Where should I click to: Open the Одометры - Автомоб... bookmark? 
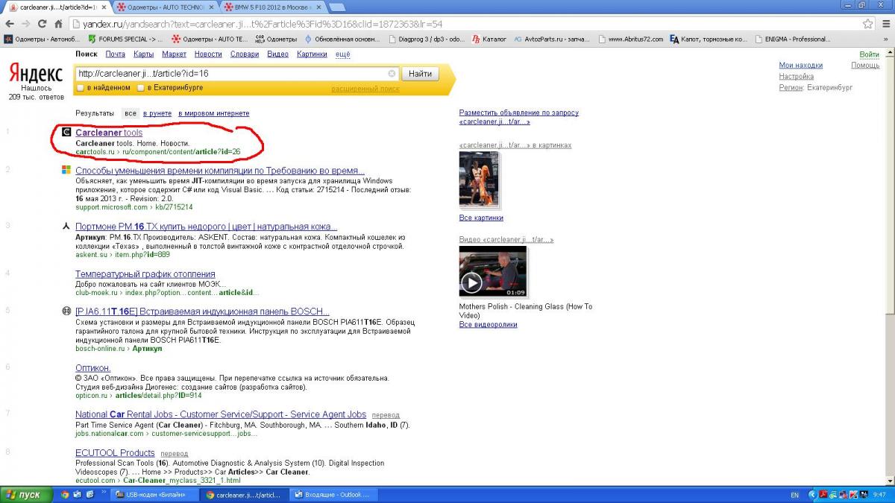[42, 39]
